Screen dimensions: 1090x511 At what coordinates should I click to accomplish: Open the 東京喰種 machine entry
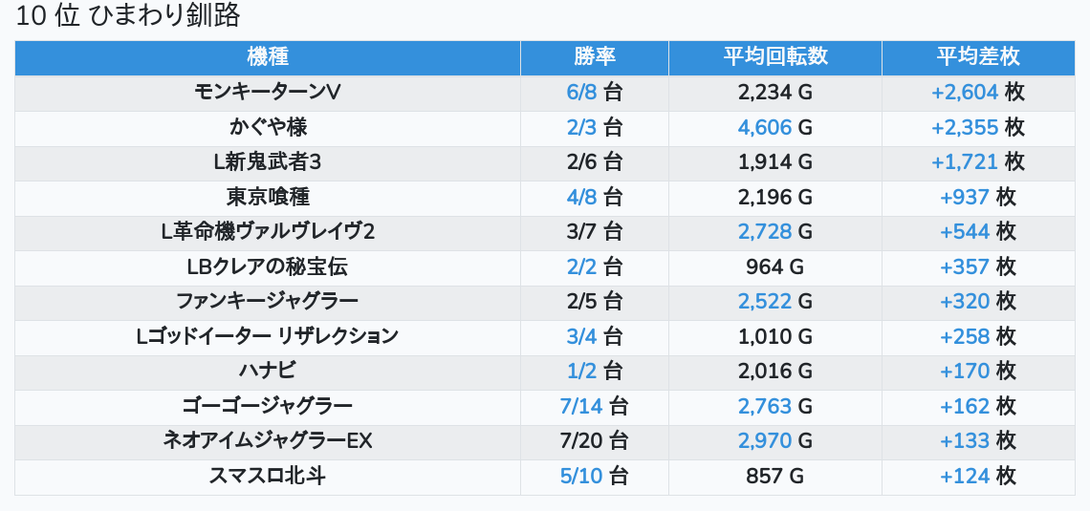(x=268, y=197)
